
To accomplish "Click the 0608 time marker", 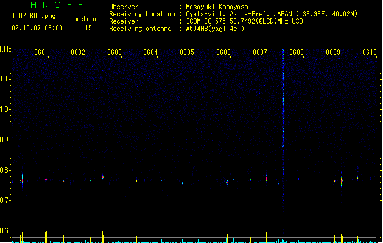I will (x=297, y=52).
